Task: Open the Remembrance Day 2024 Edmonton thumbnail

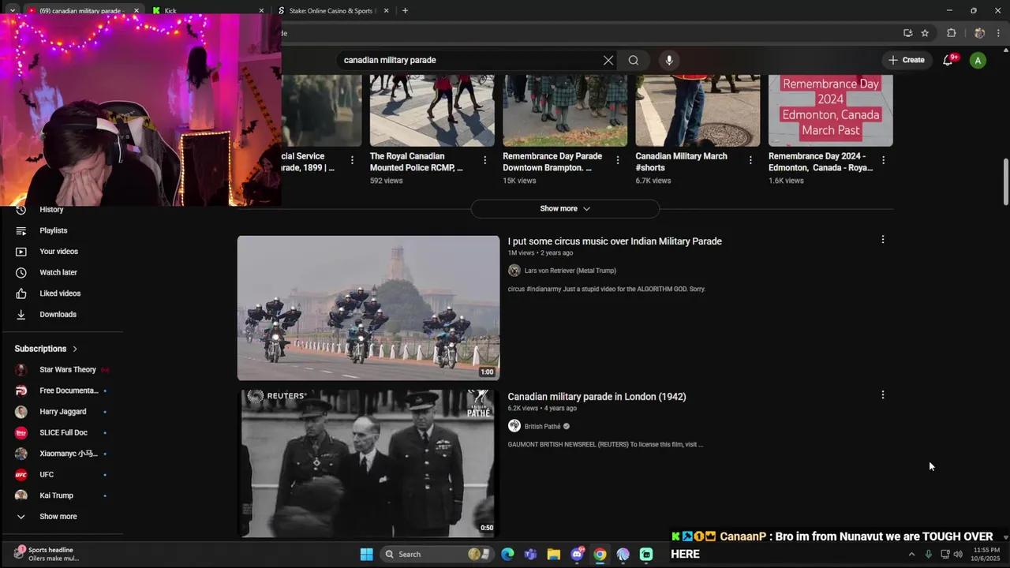Action: point(831,110)
